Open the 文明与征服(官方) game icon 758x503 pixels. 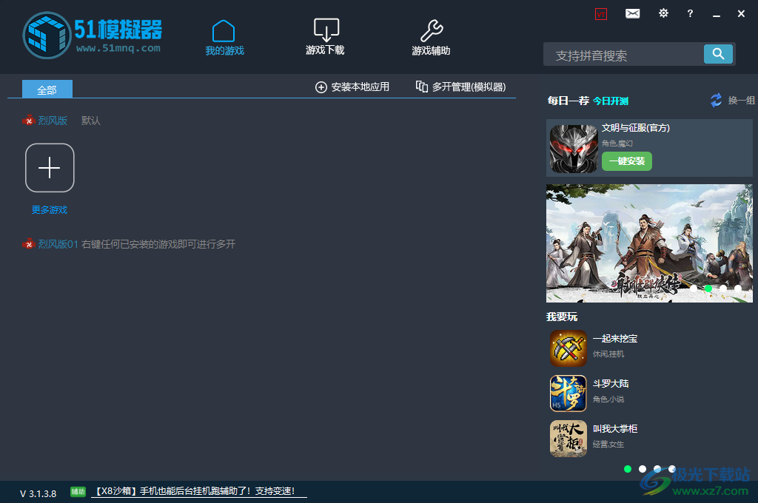[x=574, y=149]
